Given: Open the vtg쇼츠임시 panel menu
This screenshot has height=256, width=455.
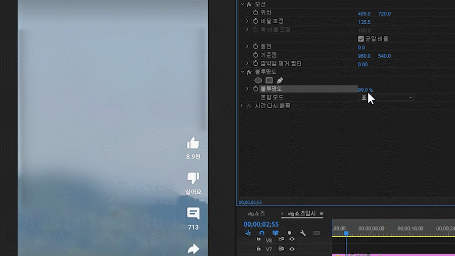Looking at the screenshot, I should (322, 214).
